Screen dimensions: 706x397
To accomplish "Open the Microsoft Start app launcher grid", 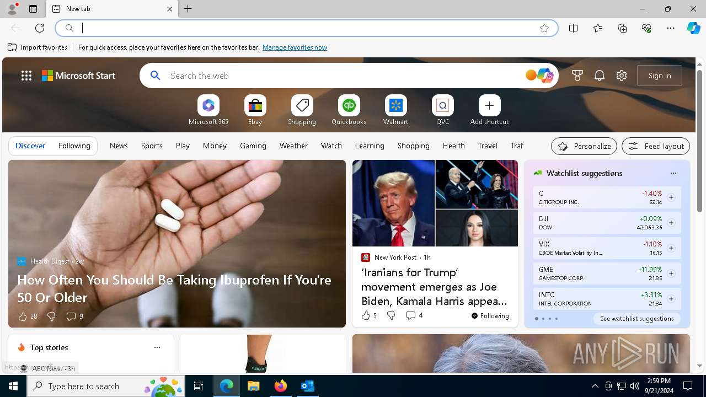I will coord(26,76).
